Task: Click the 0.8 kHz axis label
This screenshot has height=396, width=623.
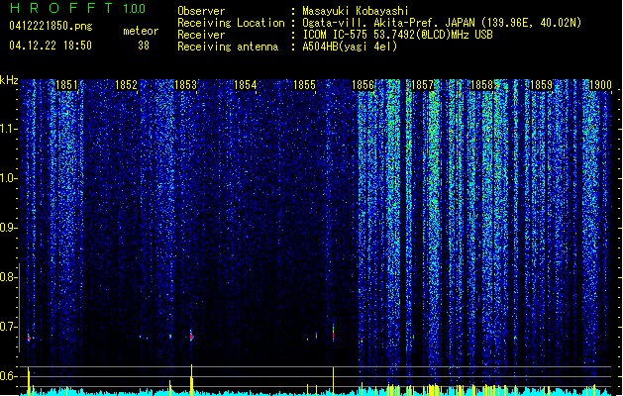Action: click(x=9, y=277)
